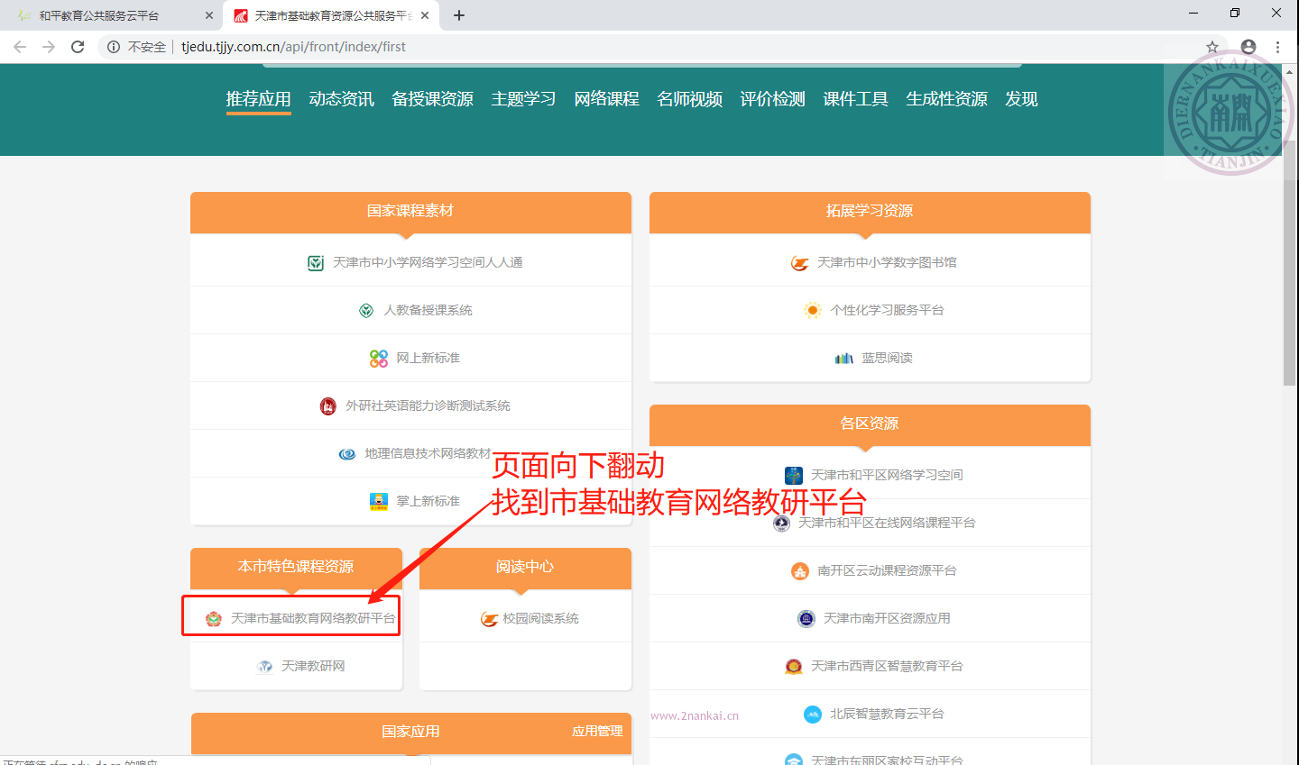Go to 主题学习 in the navigation
This screenshot has height=765, width=1299.
coord(523,99)
